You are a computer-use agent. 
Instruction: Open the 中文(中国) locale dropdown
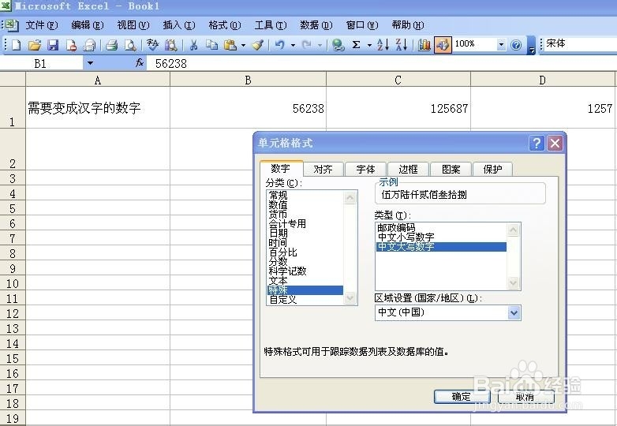(x=514, y=312)
